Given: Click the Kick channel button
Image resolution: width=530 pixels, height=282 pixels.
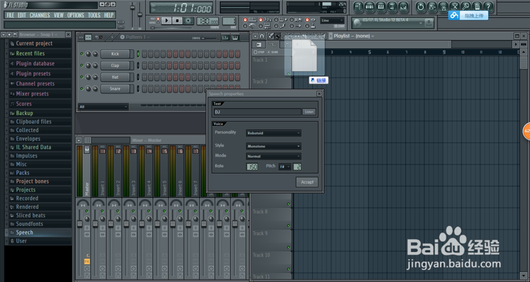Looking at the screenshot, I should click(x=115, y=54).
